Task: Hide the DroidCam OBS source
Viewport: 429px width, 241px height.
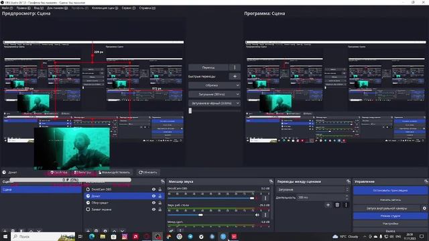Action: (x=154, y=189)
